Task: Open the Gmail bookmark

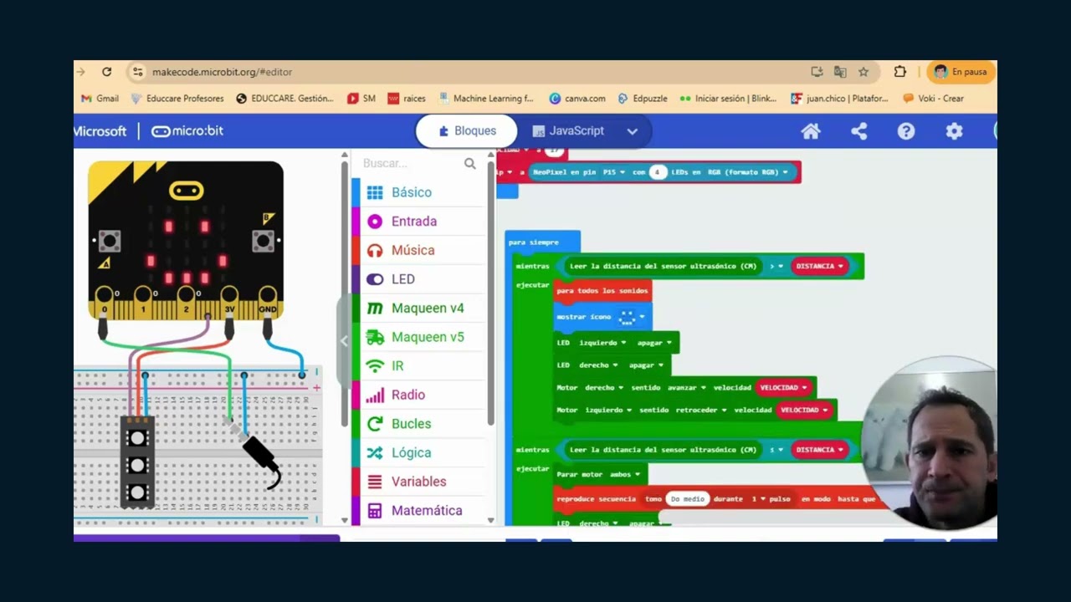Action: (100, 99)
